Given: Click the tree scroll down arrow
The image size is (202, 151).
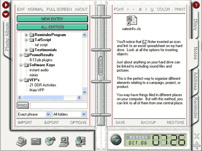Looking at the screenshot, I should click(84, 92).
